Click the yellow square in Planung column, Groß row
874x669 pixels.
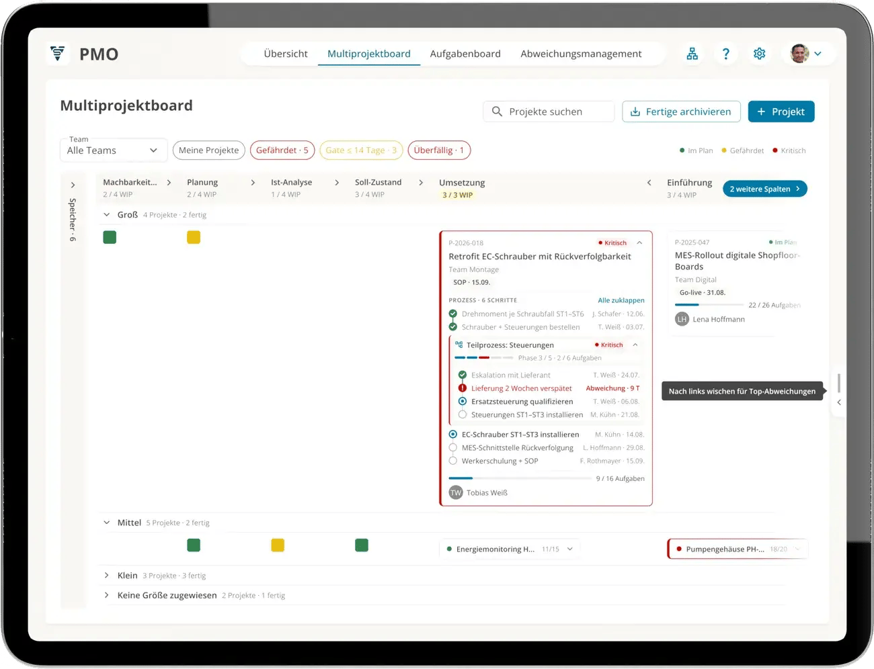[x=194, y=237]
